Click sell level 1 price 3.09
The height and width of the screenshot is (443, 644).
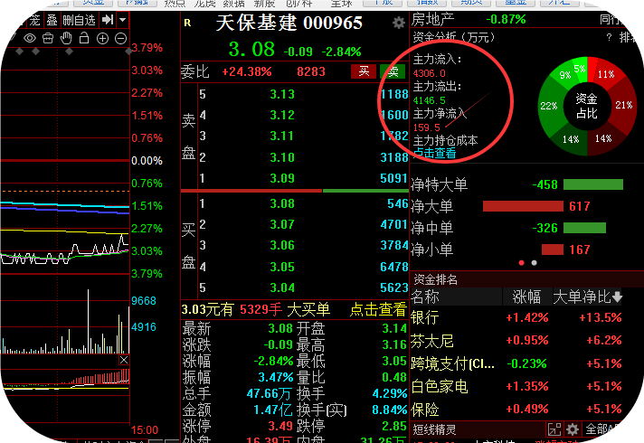point(282,178)
